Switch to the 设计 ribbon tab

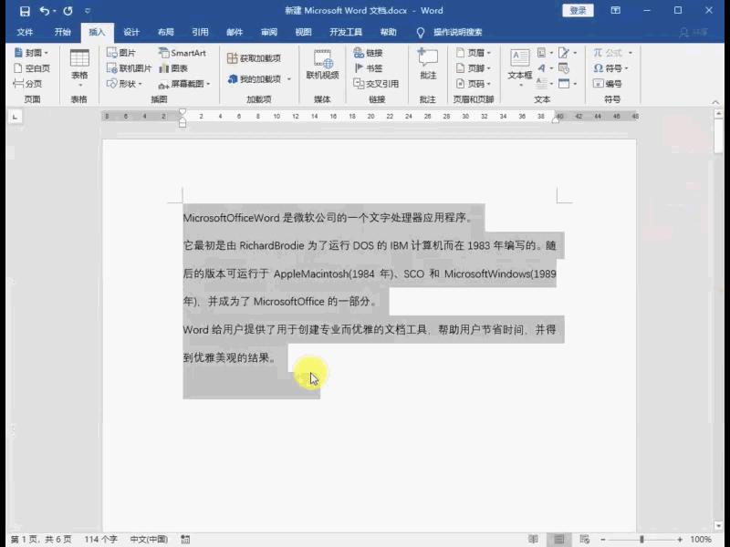tap(130, 32)
